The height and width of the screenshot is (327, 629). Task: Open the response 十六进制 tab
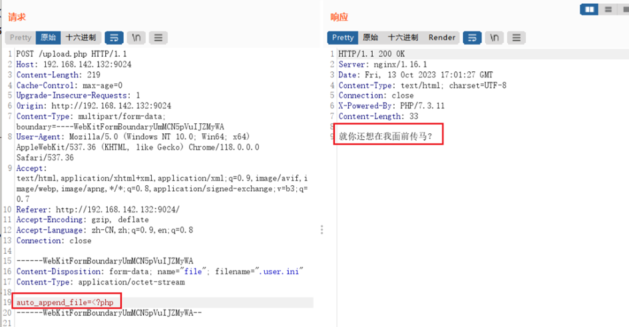click(403, 38)
